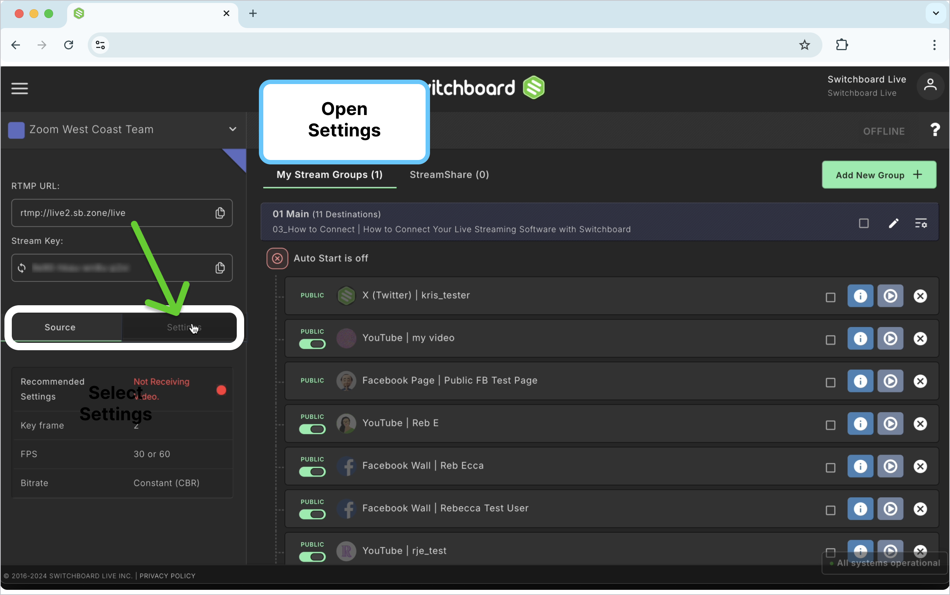Click the Auto Start off icon
950x595 pixels.
[277, 258]
